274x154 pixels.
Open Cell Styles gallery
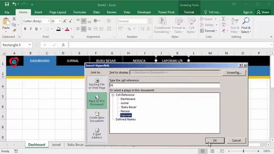click(x=191, y=25)
